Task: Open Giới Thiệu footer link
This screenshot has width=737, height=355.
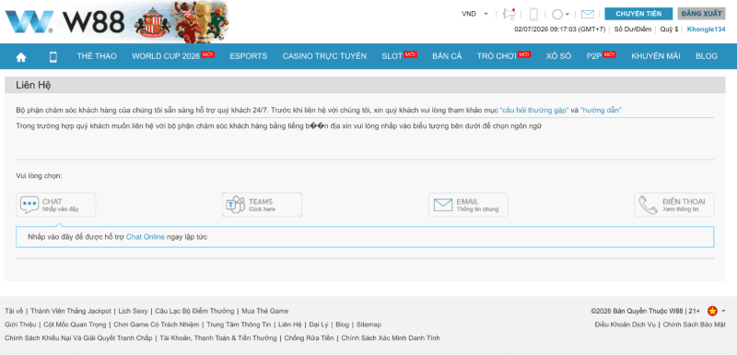Action: pyautogui.click(x=20, y=325)
